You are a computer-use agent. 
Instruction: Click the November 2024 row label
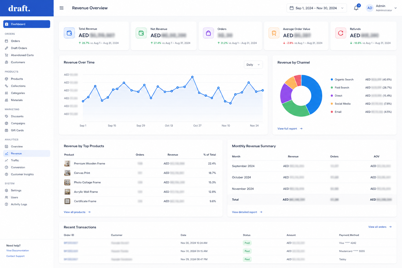click(243, 189)
